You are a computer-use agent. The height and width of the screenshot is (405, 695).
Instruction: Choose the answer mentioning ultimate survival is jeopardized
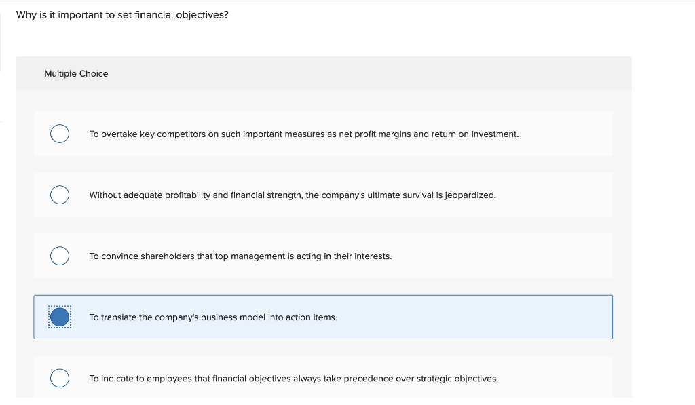click(x=292, y=195)
